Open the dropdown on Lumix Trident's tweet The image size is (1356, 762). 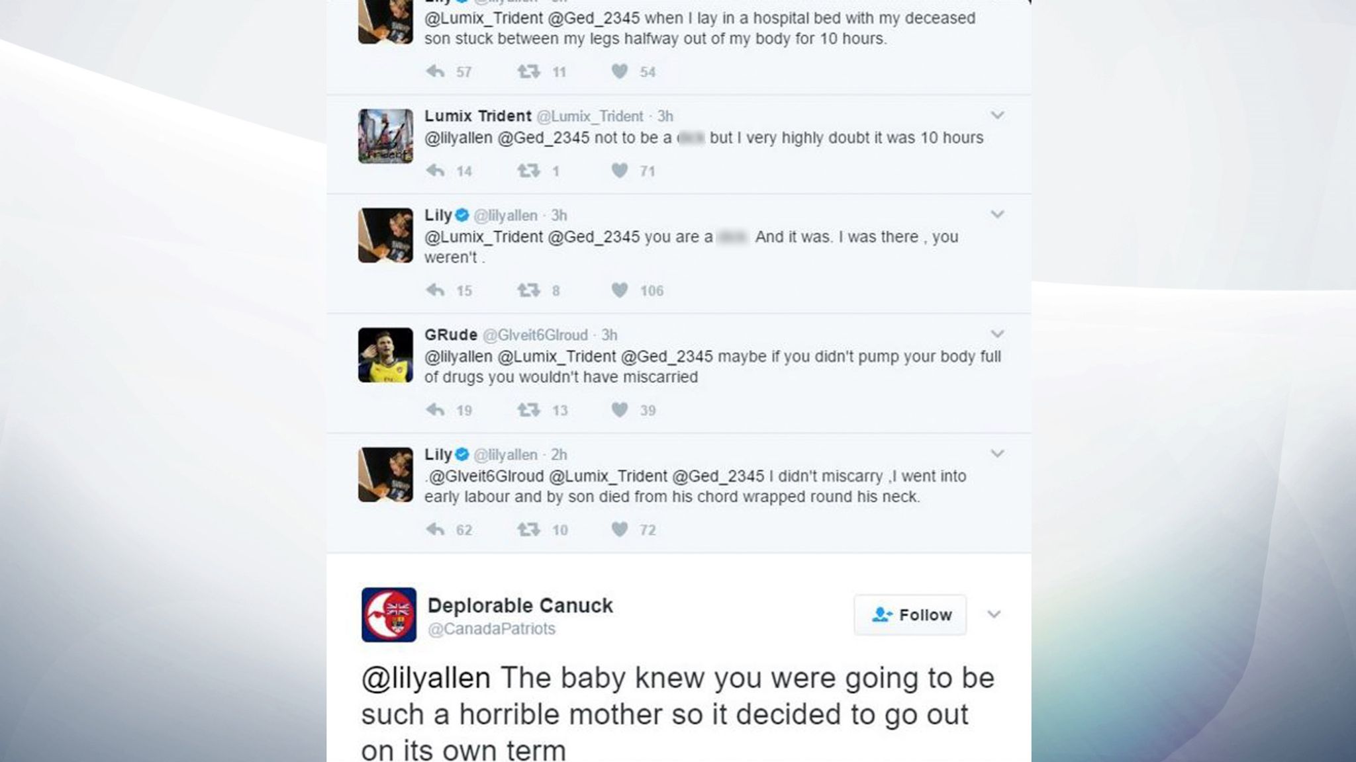(x=996, y=116)
